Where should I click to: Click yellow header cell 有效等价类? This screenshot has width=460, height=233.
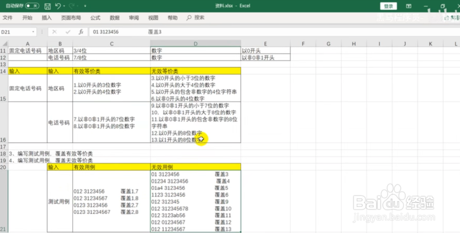pyautogui.click(x=111, y=71)
